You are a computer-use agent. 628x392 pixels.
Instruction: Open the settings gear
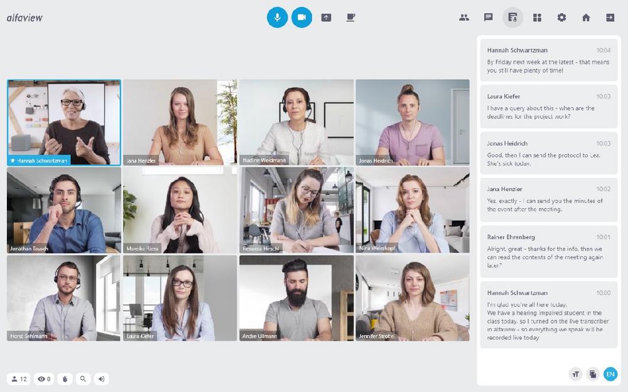point(561,18)
